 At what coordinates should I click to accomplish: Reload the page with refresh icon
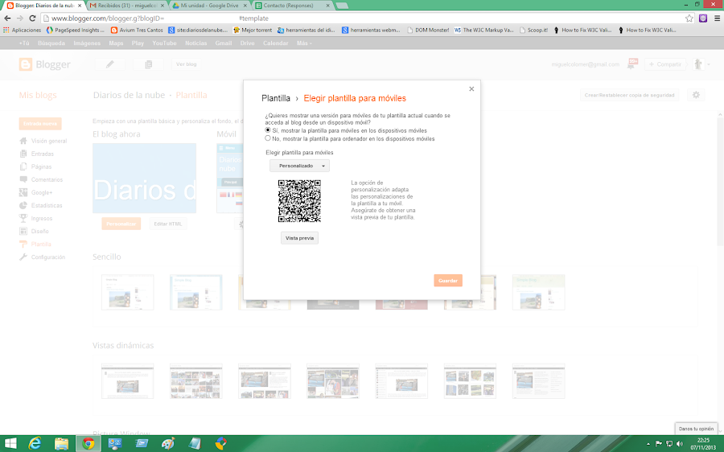point(32,18)
